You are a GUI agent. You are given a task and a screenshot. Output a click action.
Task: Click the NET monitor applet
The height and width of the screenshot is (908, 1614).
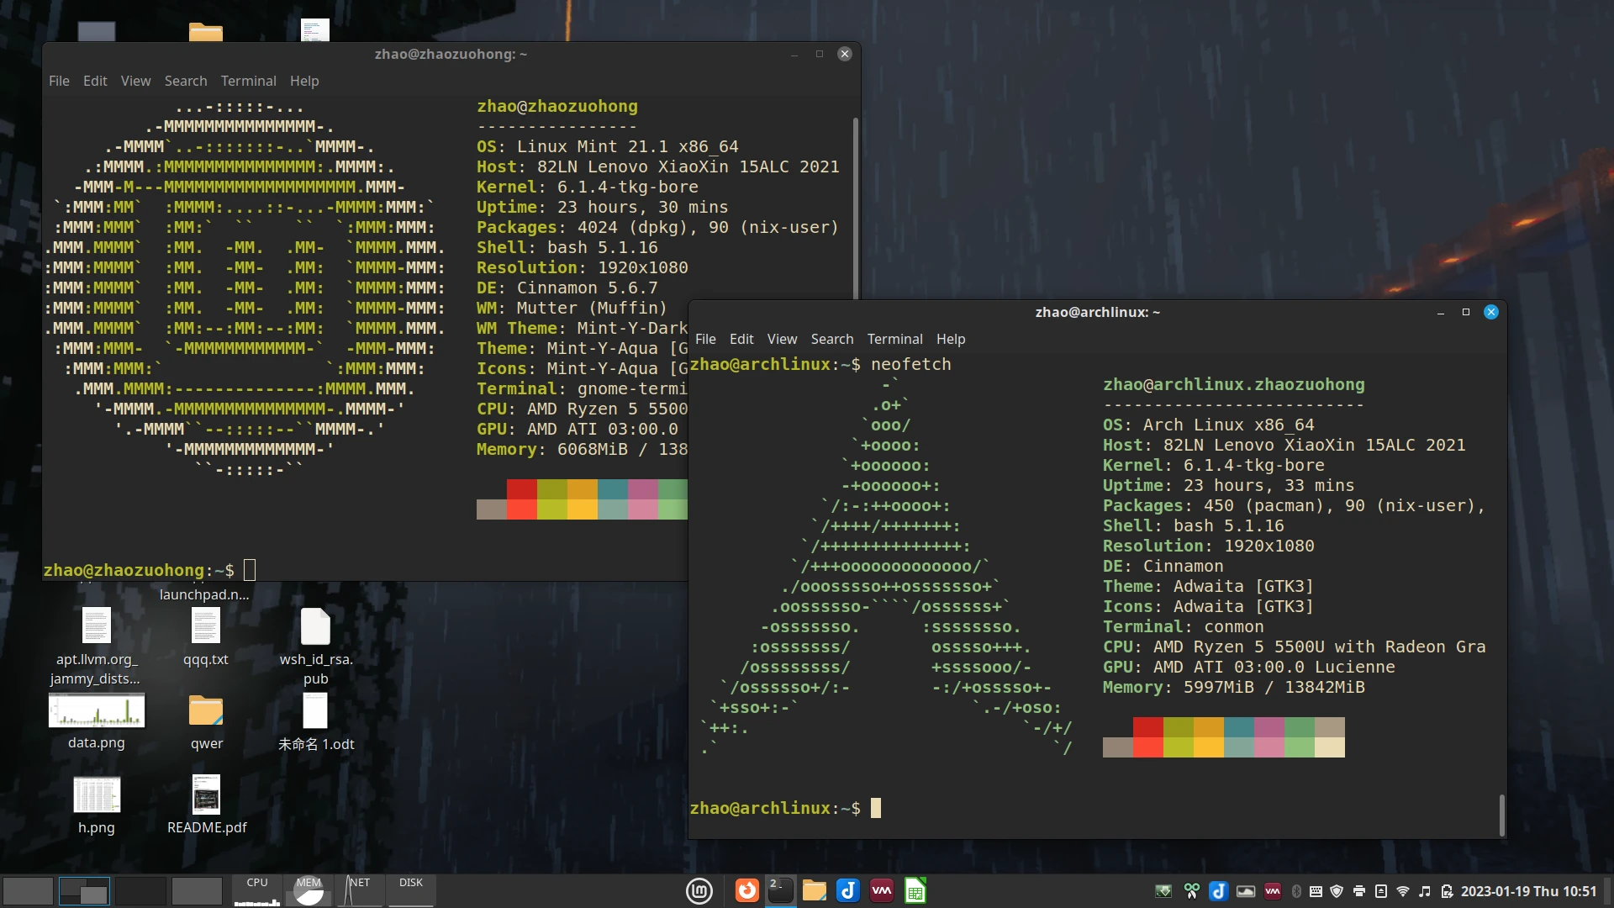coord(359,890)
